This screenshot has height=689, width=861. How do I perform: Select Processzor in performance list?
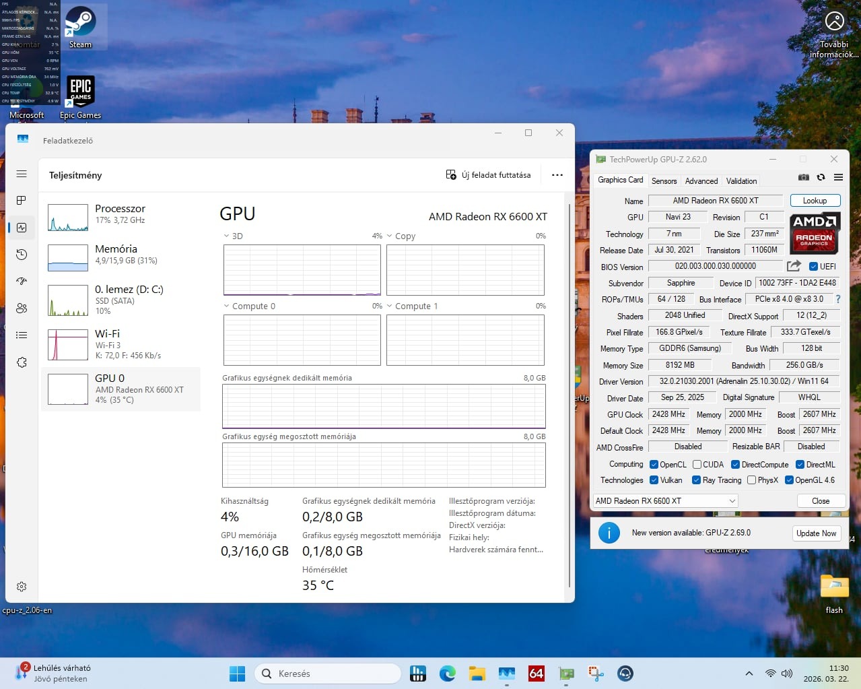pos(121,218)
